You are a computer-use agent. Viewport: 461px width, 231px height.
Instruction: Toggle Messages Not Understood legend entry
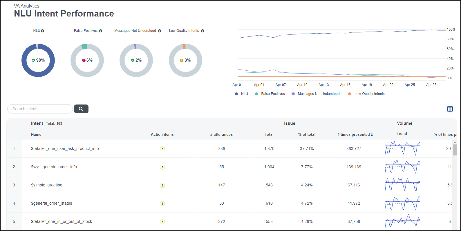[x=316, y=94]
